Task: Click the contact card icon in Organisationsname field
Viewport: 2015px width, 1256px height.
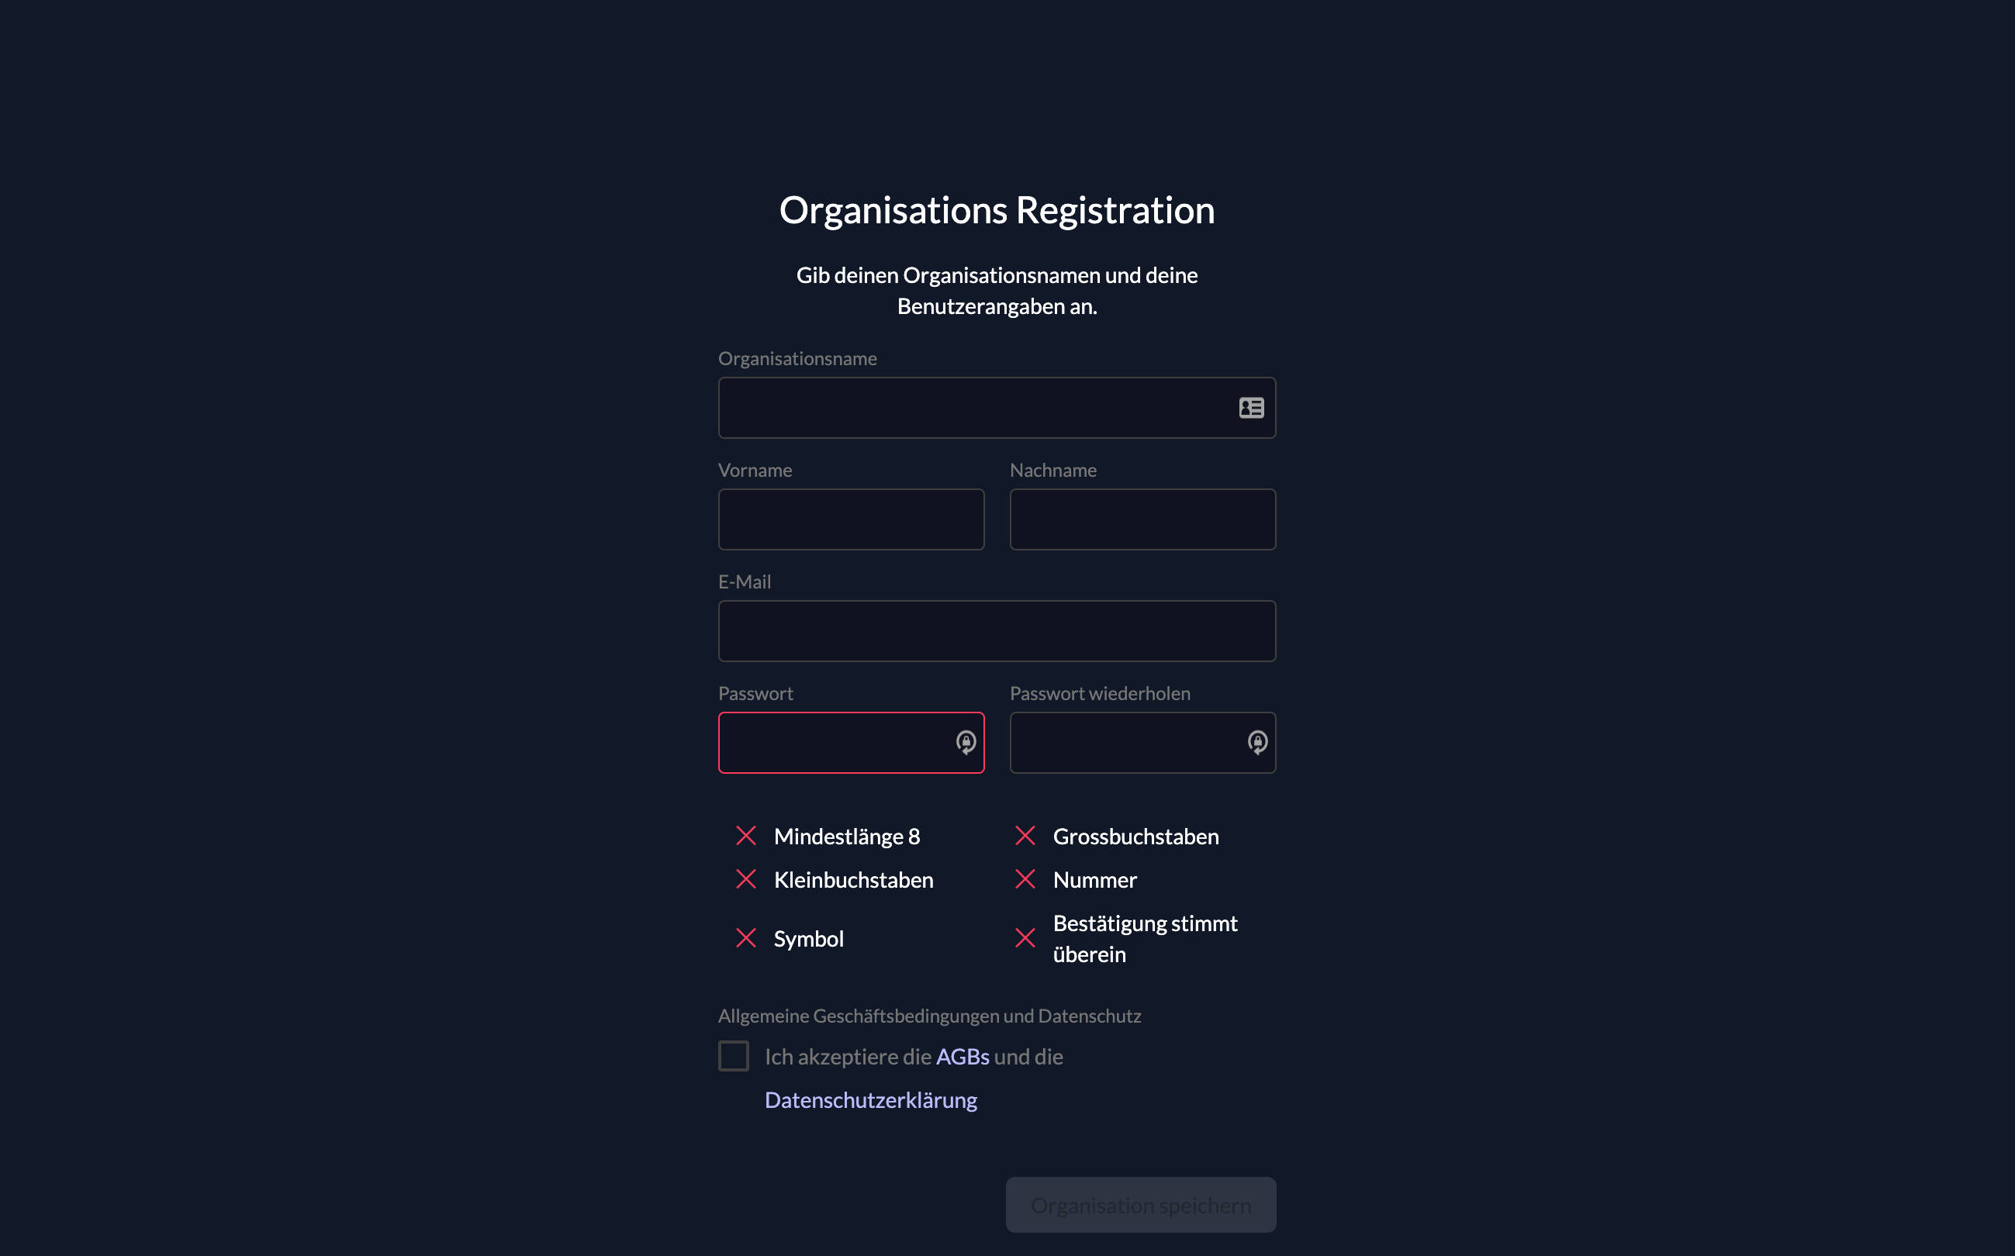Action: (x=1250, y=408)
